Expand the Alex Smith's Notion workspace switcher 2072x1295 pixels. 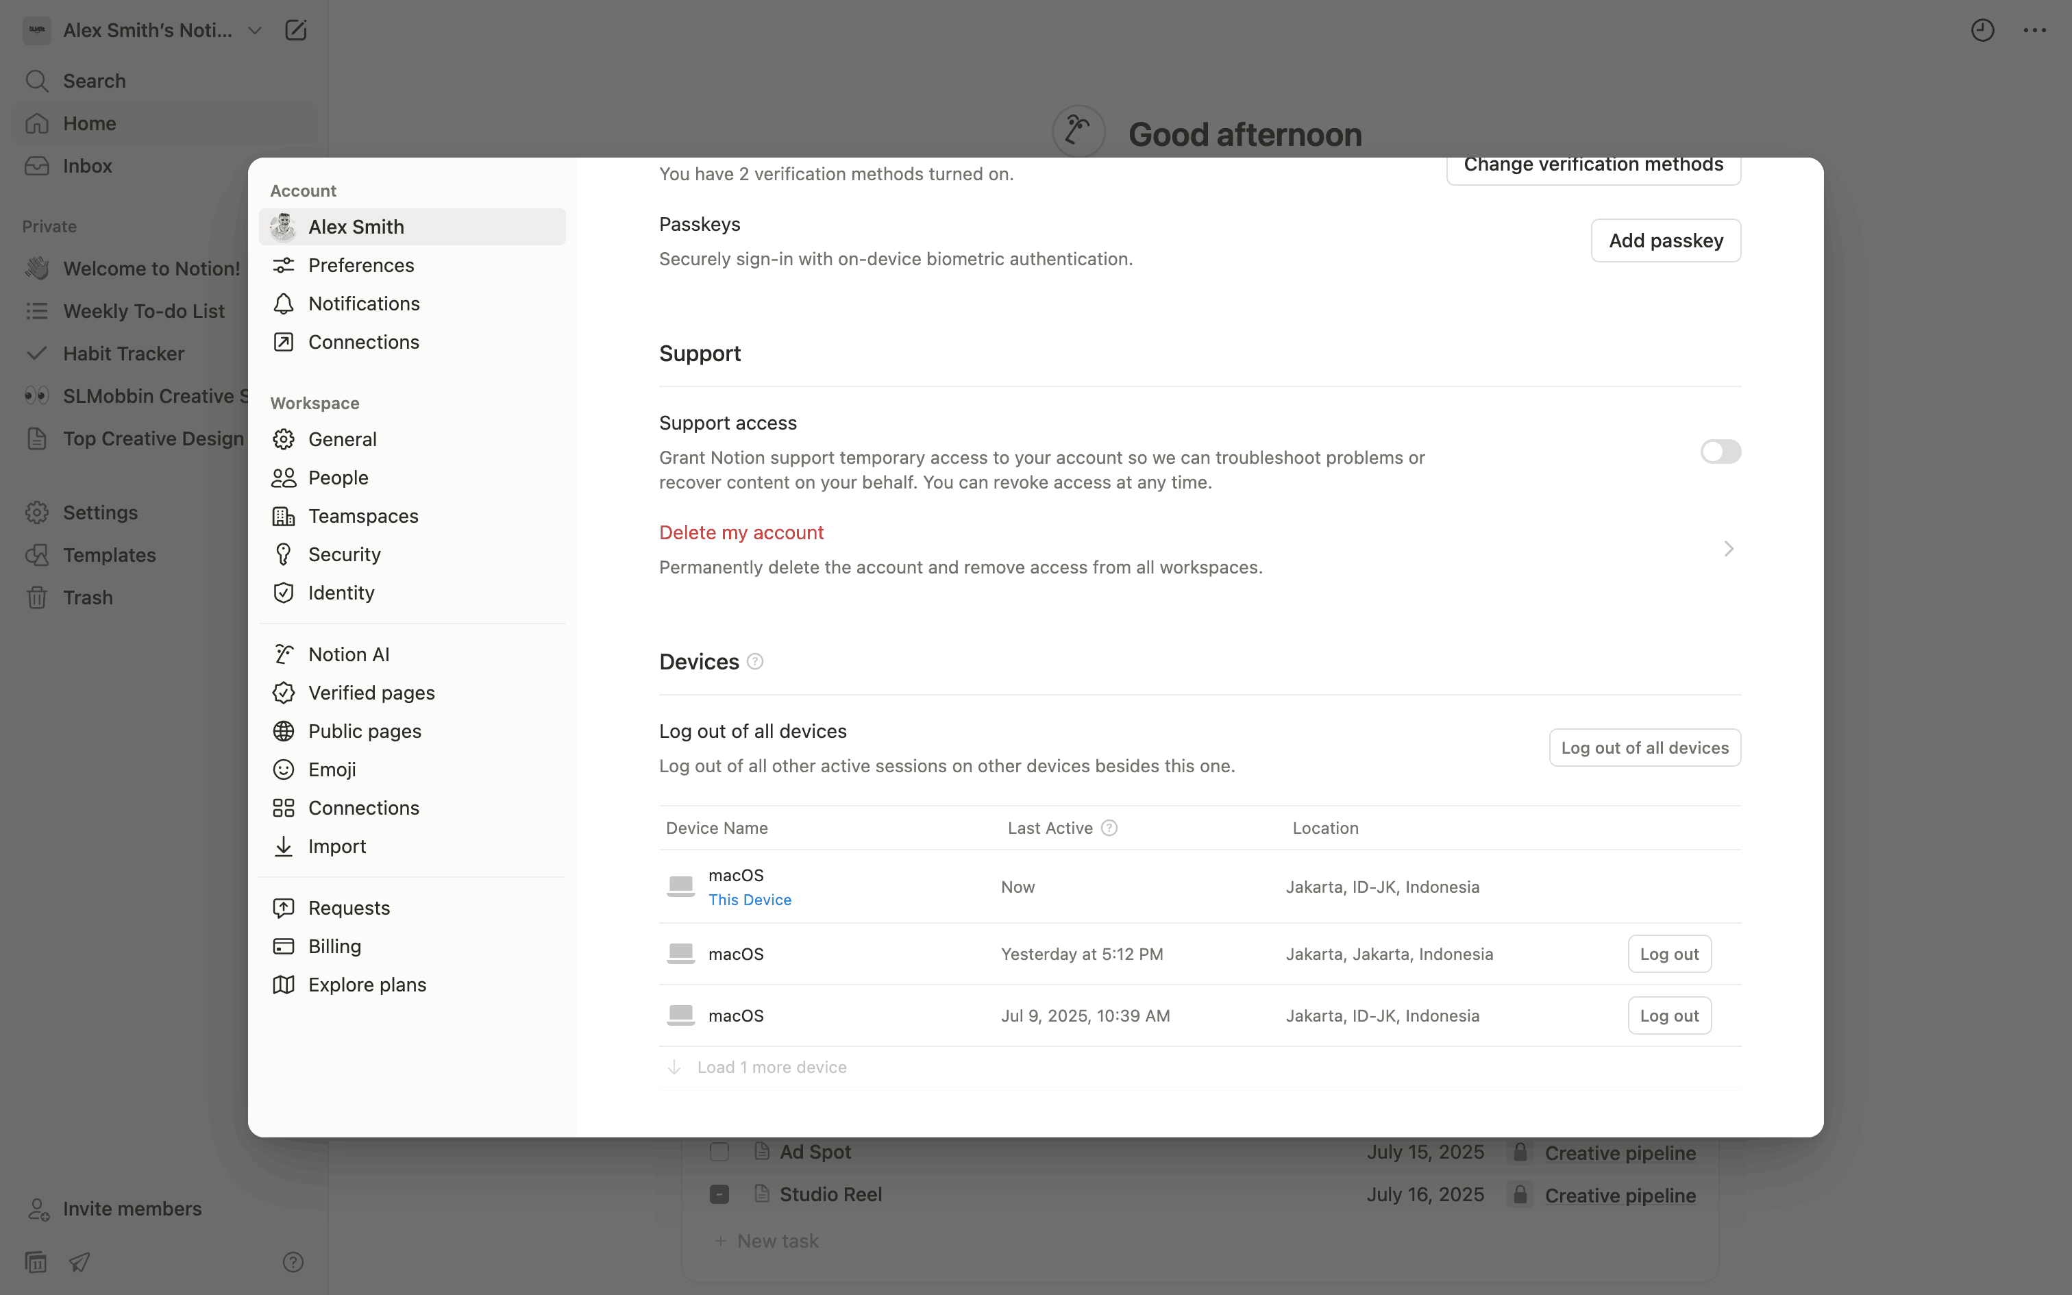(x=147, y=31)
